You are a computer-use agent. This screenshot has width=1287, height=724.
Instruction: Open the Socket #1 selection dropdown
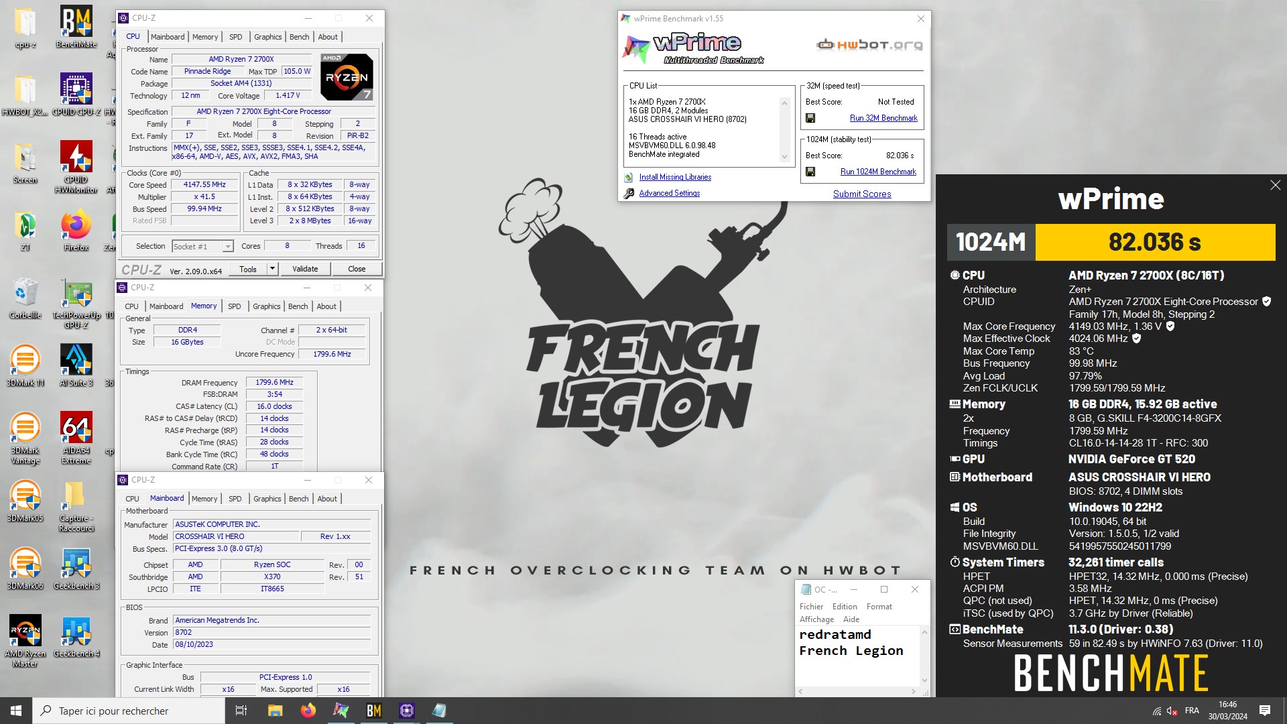202,247
